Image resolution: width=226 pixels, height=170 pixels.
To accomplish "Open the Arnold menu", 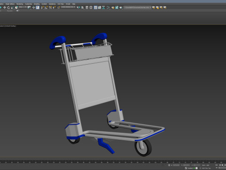I will [x=68, y=4].
